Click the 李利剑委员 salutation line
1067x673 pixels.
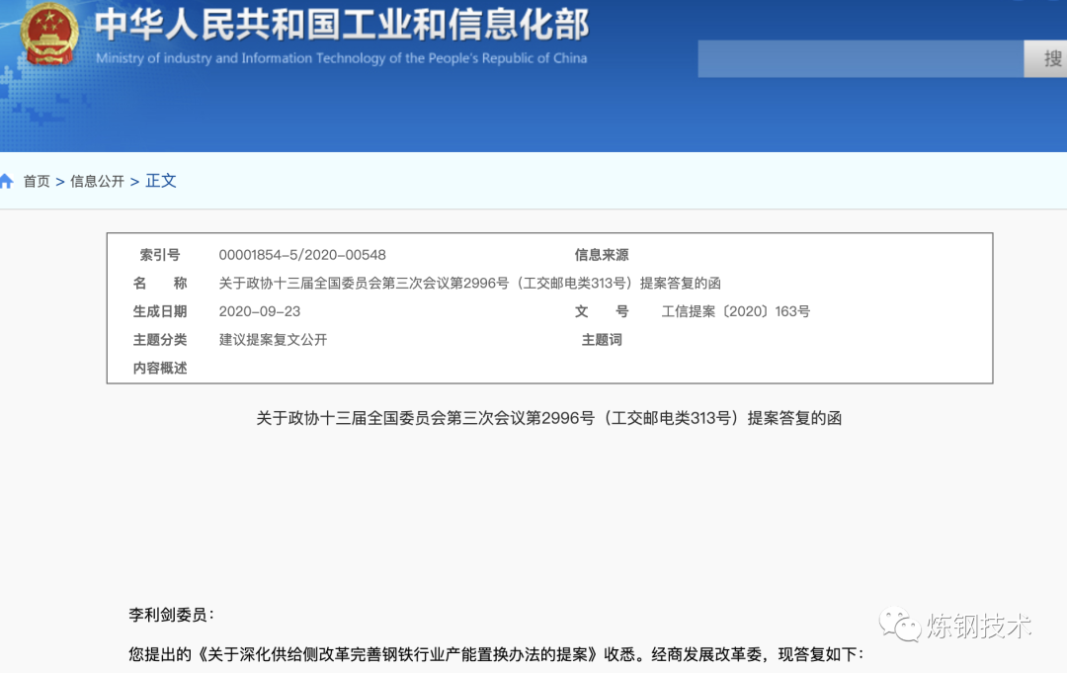[171, 615]
